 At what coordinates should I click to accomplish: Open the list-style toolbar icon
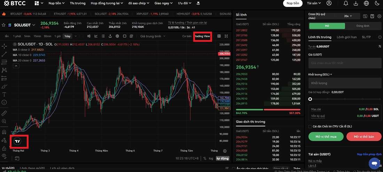(103, 36)
